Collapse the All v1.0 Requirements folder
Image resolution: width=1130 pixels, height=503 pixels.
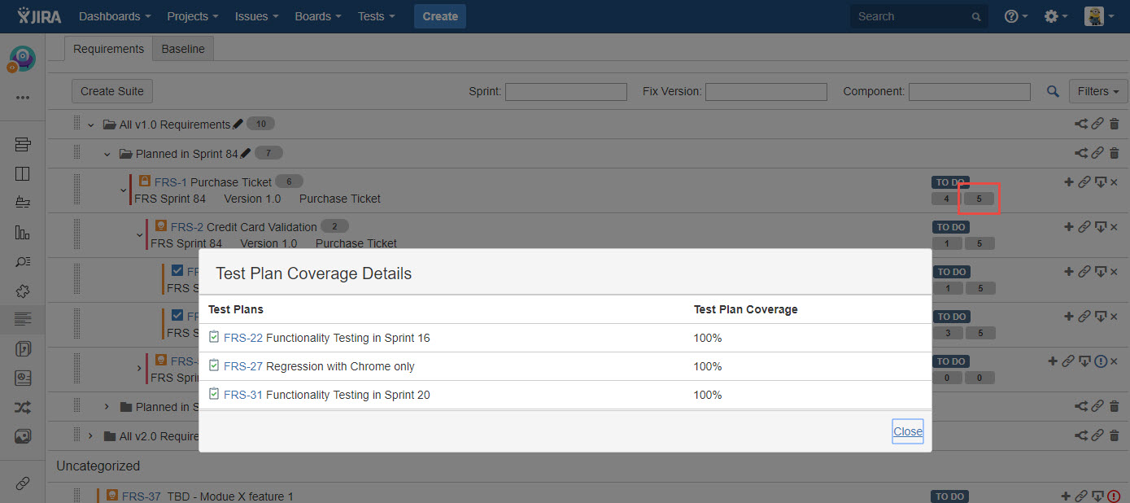click(91, 125)
